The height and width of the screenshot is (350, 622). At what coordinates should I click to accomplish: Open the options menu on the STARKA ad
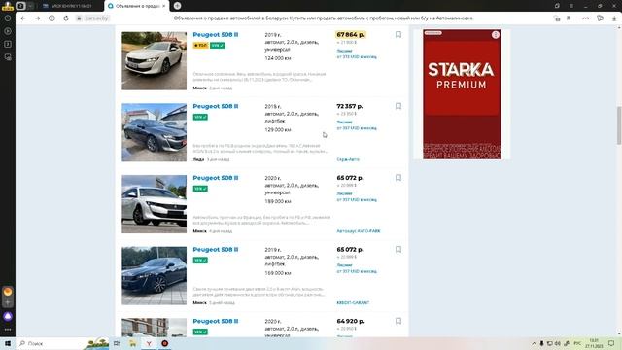point(496,35)
